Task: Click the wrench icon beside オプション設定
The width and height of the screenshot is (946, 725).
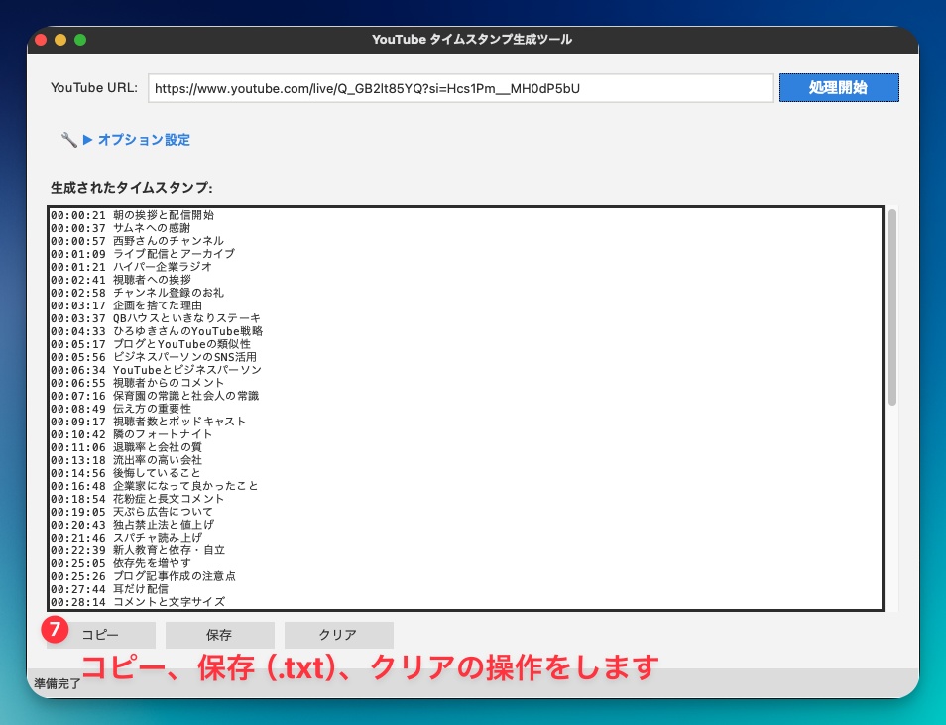Action: (x=69, y=139)
